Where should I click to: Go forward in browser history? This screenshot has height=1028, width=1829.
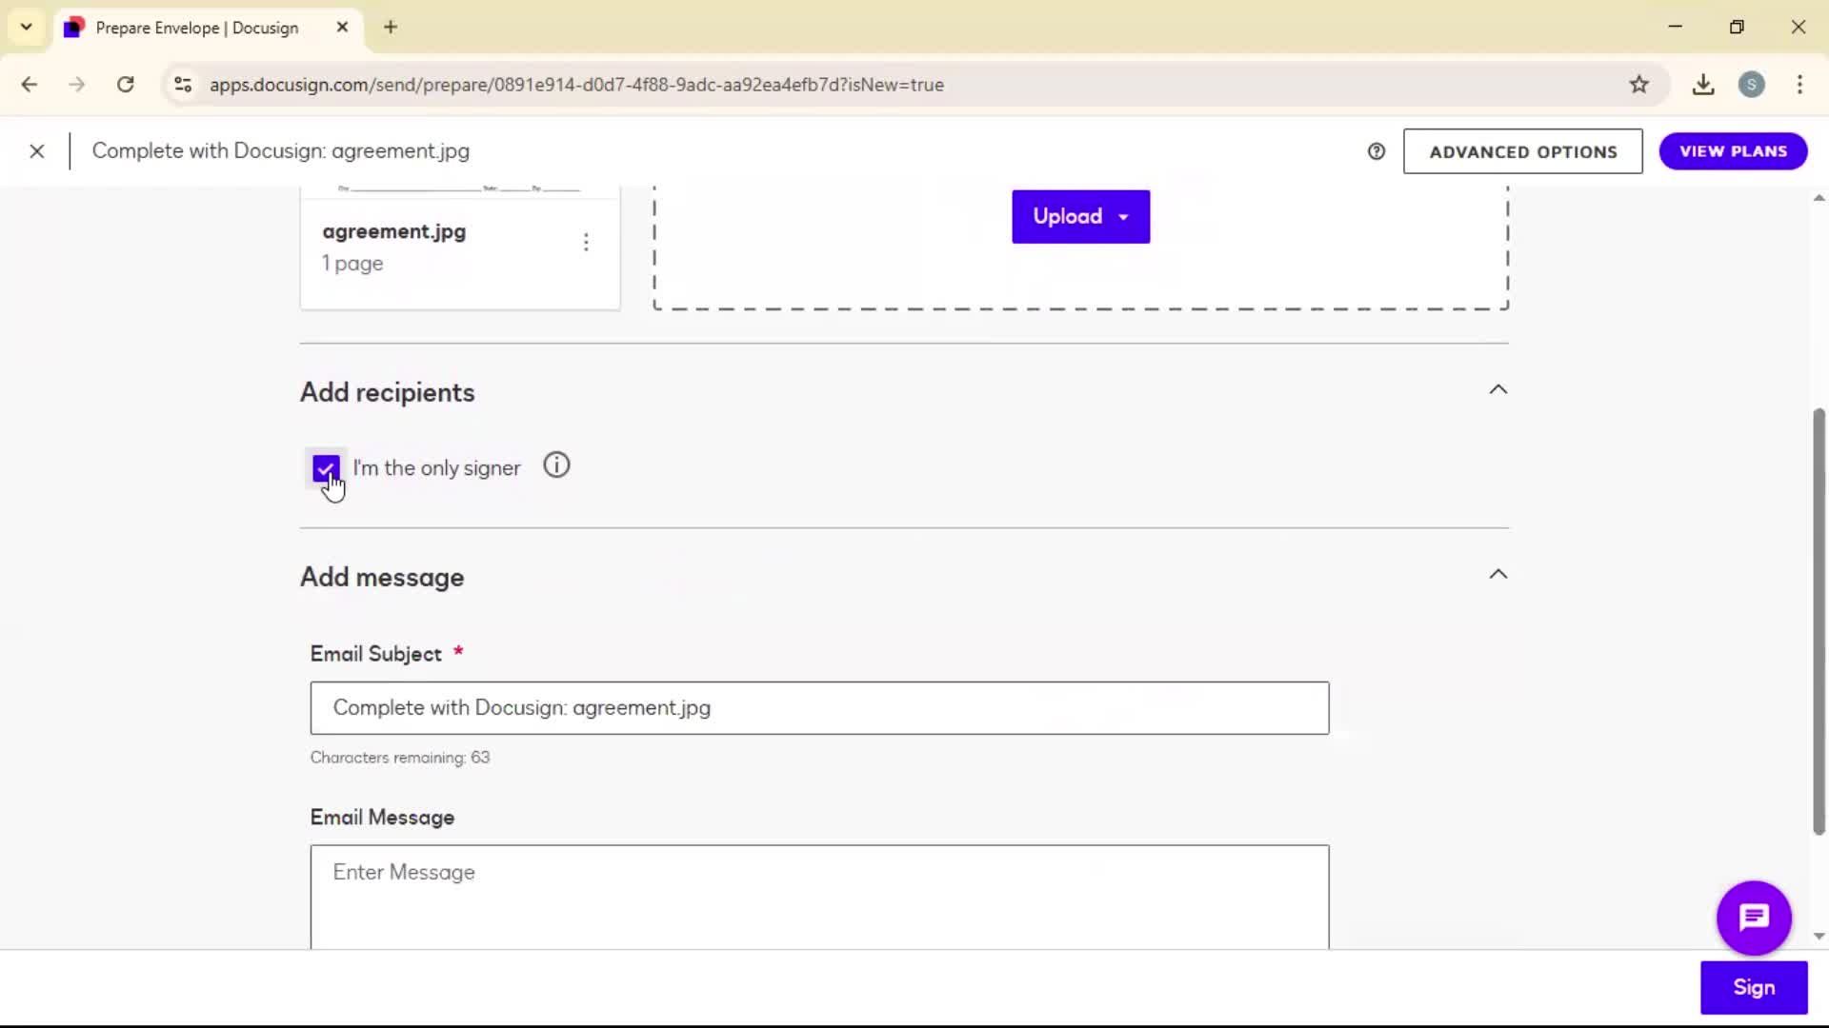77,85
